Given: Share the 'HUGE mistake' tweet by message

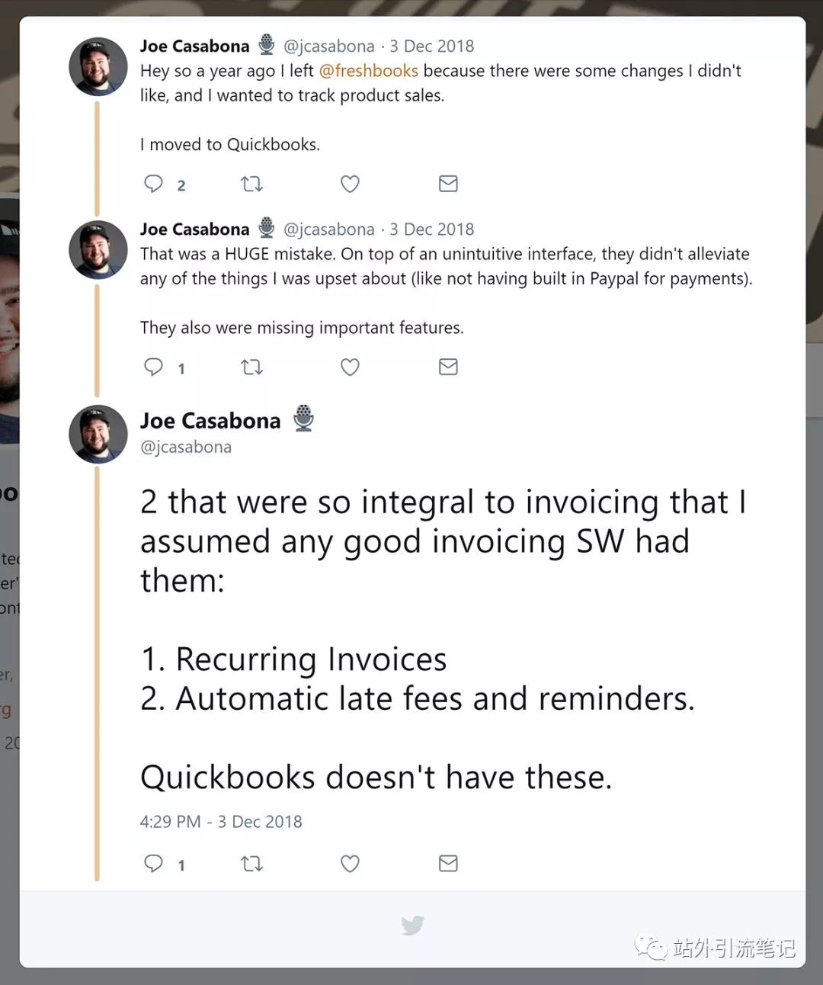Looking at the screenshot, I should [448, 367].
